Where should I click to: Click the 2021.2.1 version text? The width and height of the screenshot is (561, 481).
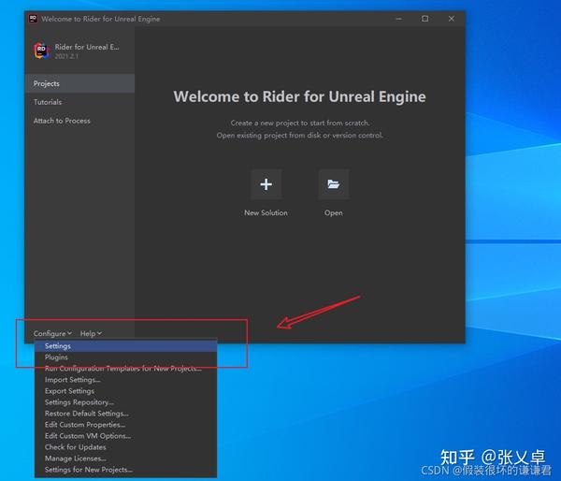click(x=66, y=56)
